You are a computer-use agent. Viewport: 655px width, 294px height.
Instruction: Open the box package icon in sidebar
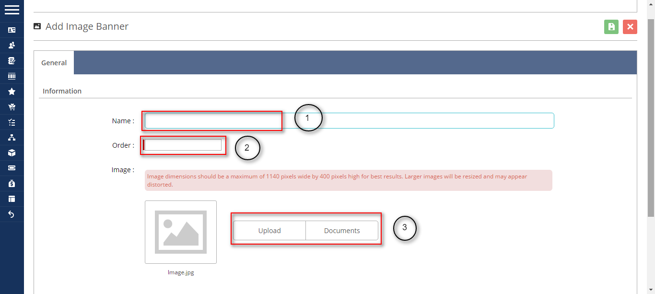pos(12,153)
